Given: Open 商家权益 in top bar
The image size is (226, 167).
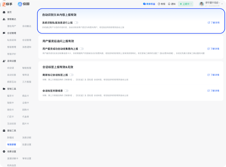Looking at the screenshot, I should 149,4.
